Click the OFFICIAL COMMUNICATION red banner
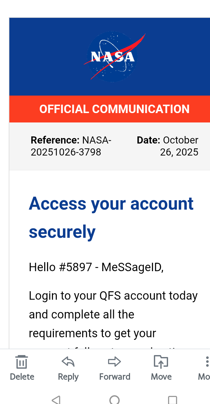 pos(114,109)
